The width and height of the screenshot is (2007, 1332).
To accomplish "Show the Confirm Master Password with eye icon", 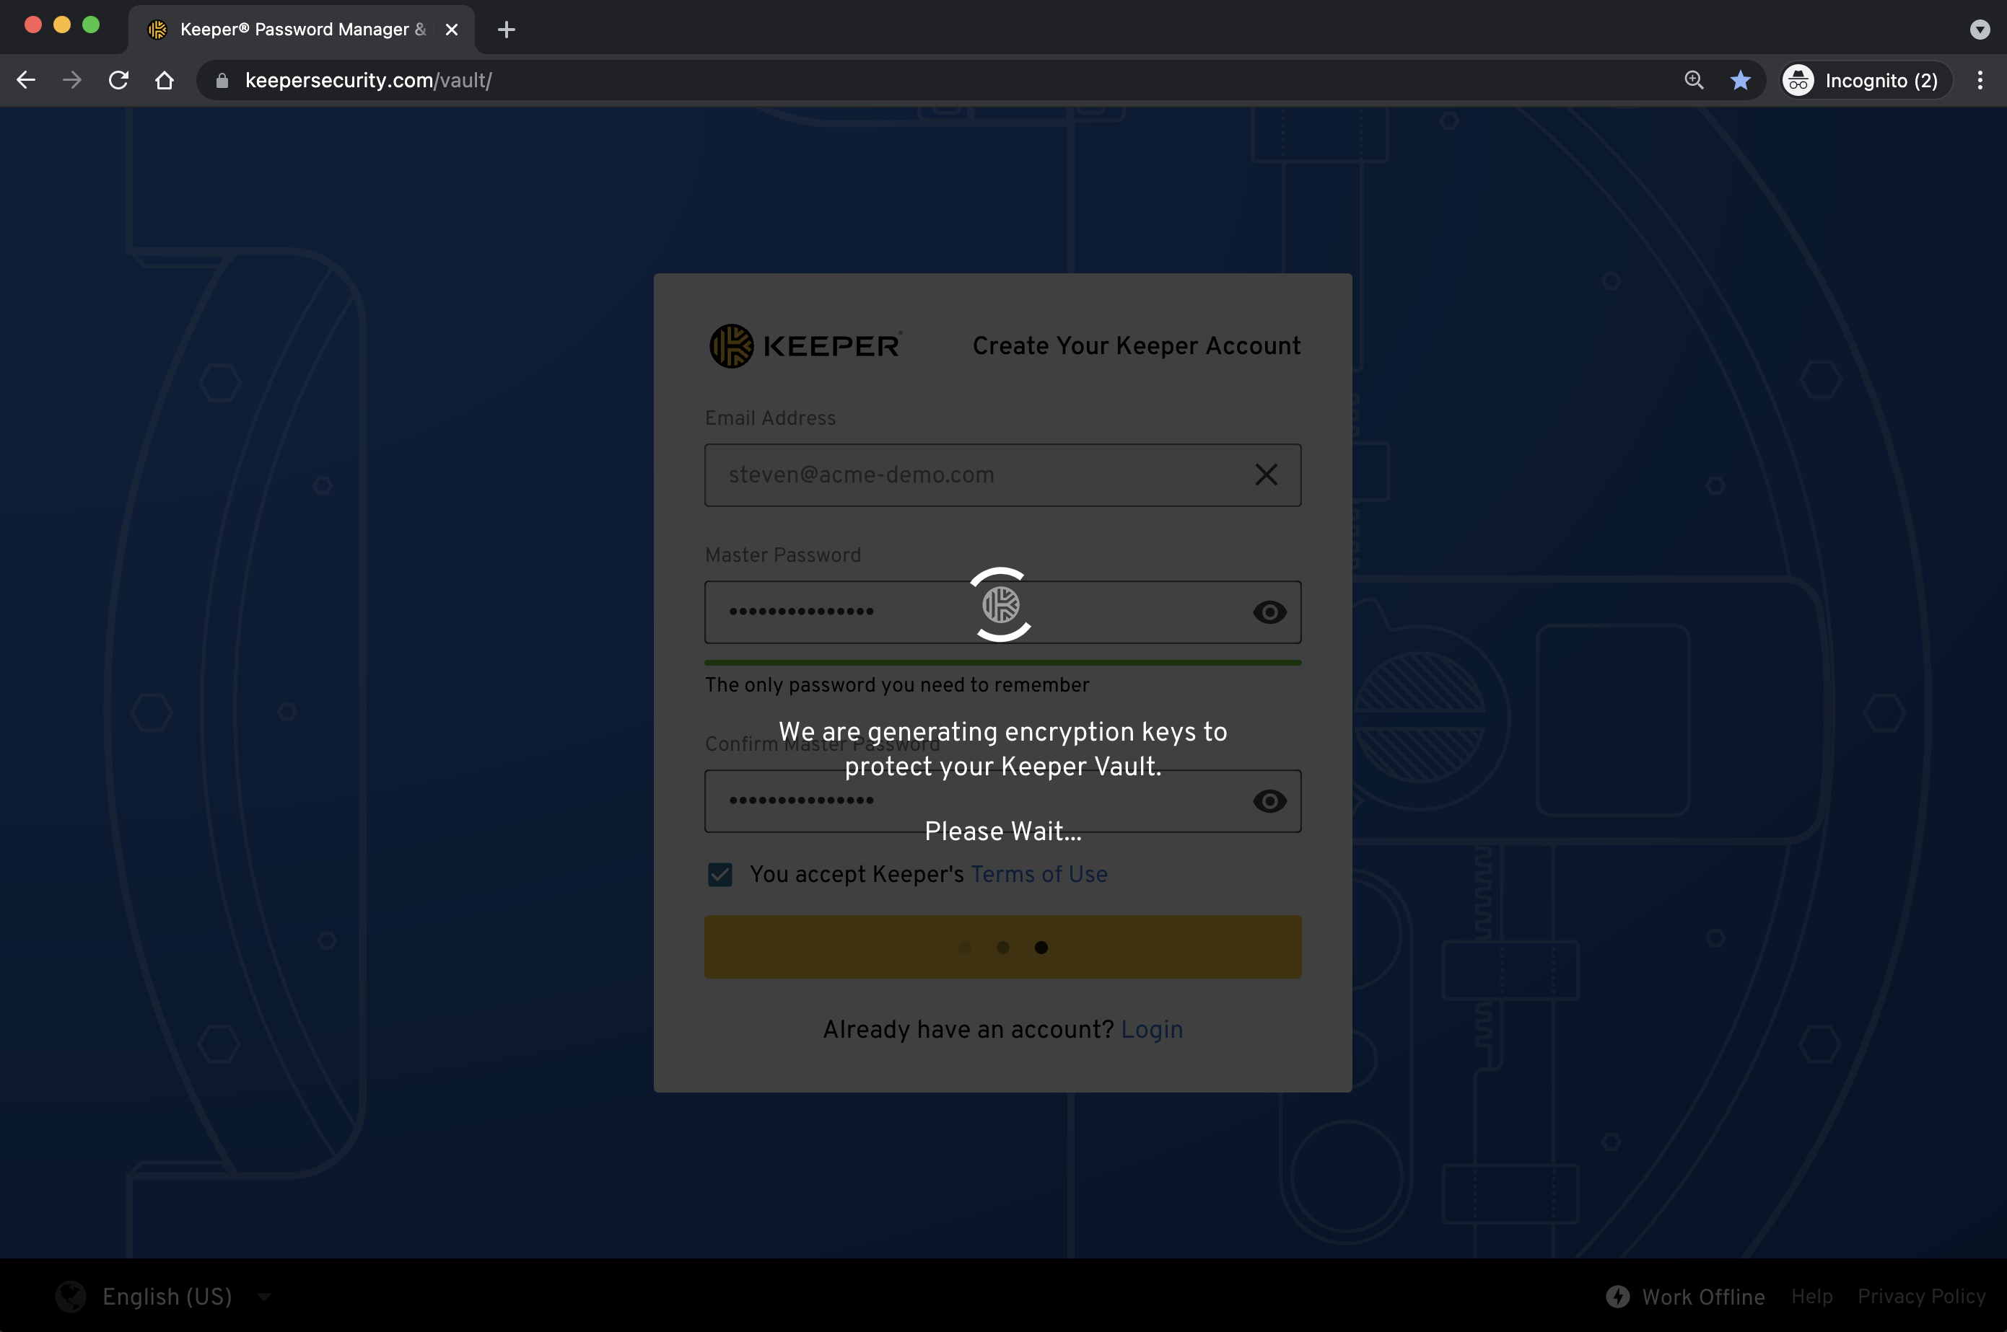I will click(1269, 800).
